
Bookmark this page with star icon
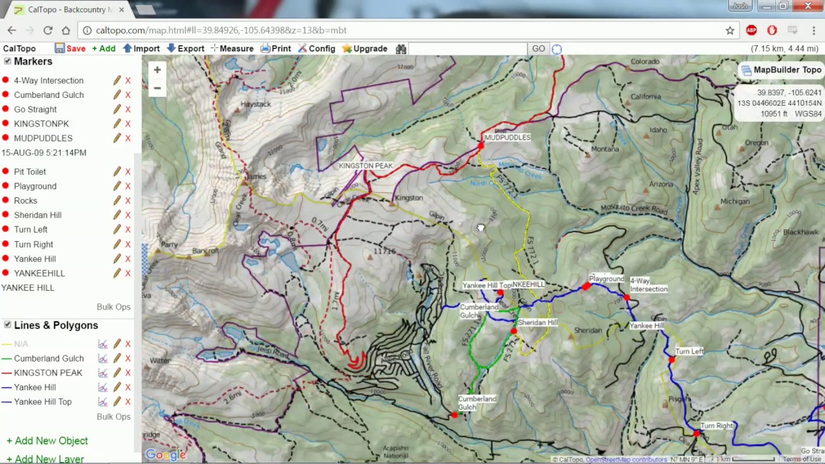pyautogui.click(x=730, y=30)
